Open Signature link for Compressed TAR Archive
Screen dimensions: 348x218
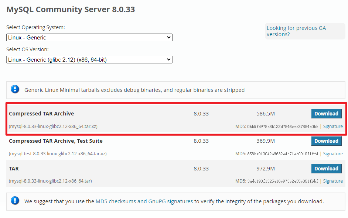pyautogui.click(x=333, y=127)
